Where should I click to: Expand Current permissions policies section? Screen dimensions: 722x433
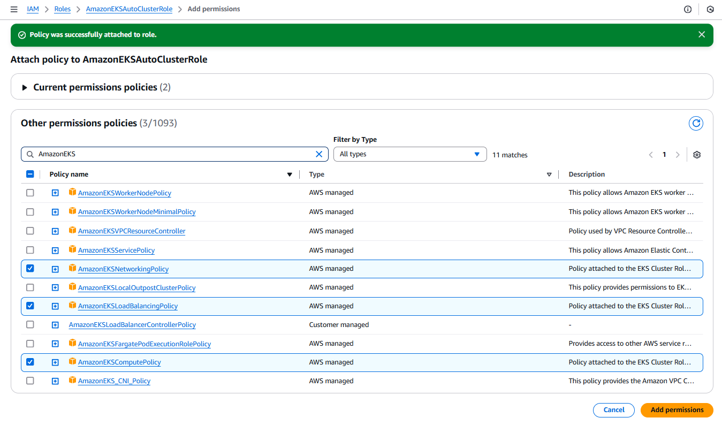[x=25, y=87]
